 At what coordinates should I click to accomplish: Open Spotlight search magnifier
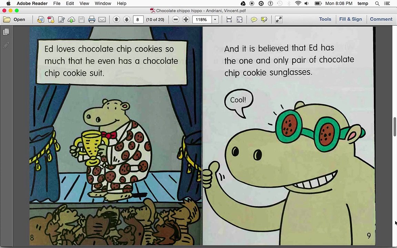377,3
